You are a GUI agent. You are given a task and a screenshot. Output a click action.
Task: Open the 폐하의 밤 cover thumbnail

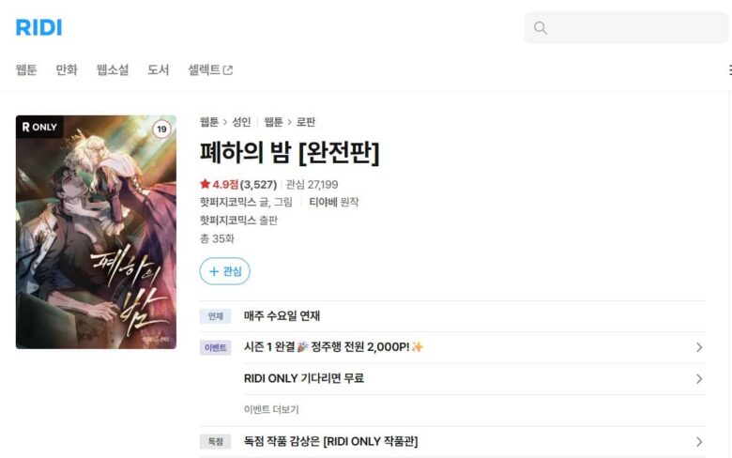[x=96, y=232]
